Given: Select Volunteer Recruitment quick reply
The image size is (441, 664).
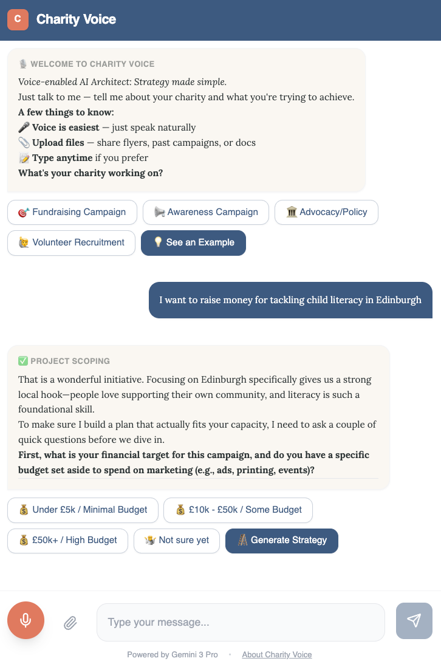Looking at the screenshot, I should pos(71,242).
